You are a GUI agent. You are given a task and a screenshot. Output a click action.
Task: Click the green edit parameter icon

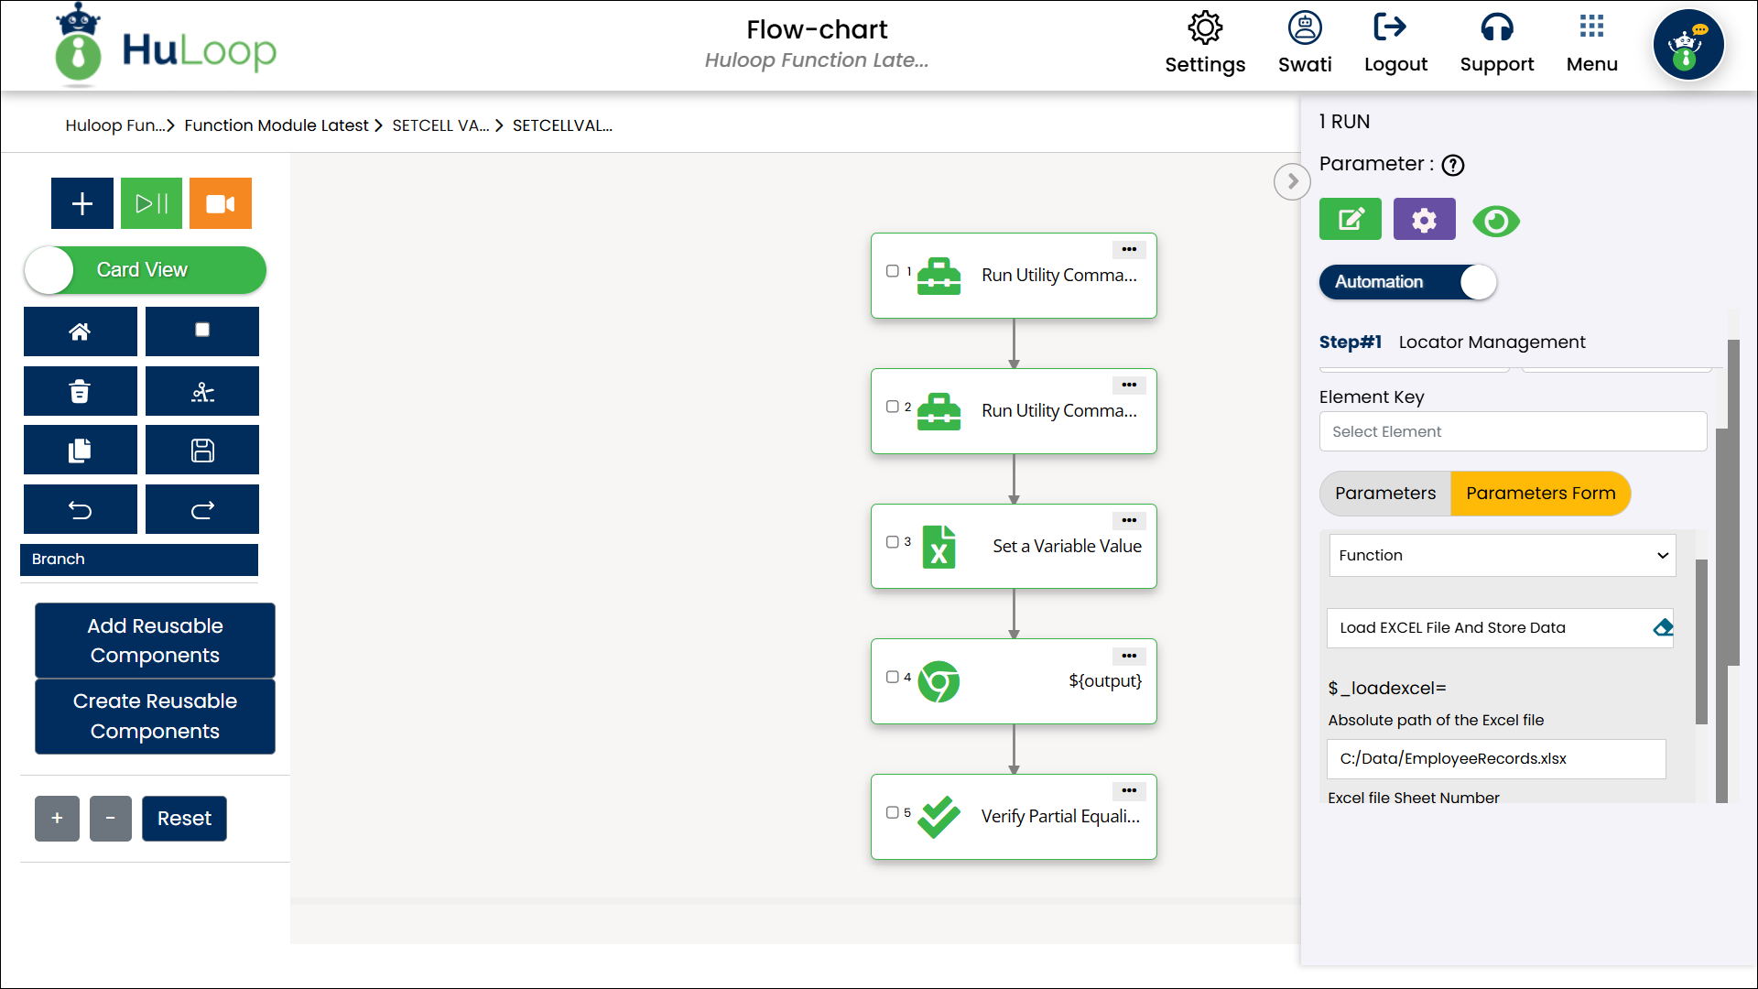click(1350, 220)
